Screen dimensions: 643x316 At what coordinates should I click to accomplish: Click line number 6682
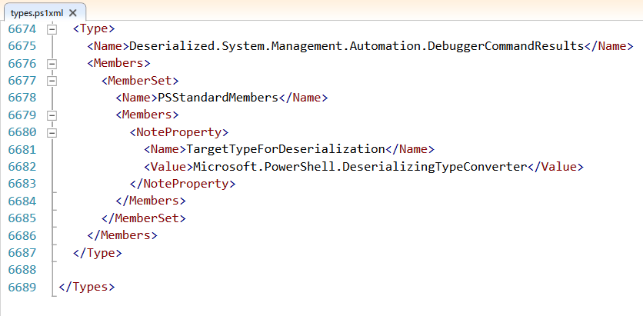pyautogui.click(x=22, y=167)
